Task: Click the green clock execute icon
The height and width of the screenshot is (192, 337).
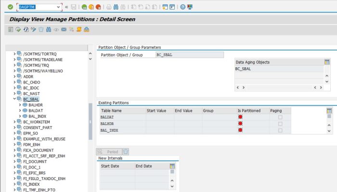Action: [18, 30]
